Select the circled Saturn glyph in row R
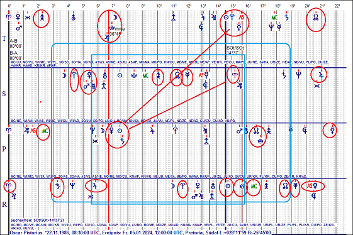The height and width of the screenshot is (235, 353). tap(58, 186)
